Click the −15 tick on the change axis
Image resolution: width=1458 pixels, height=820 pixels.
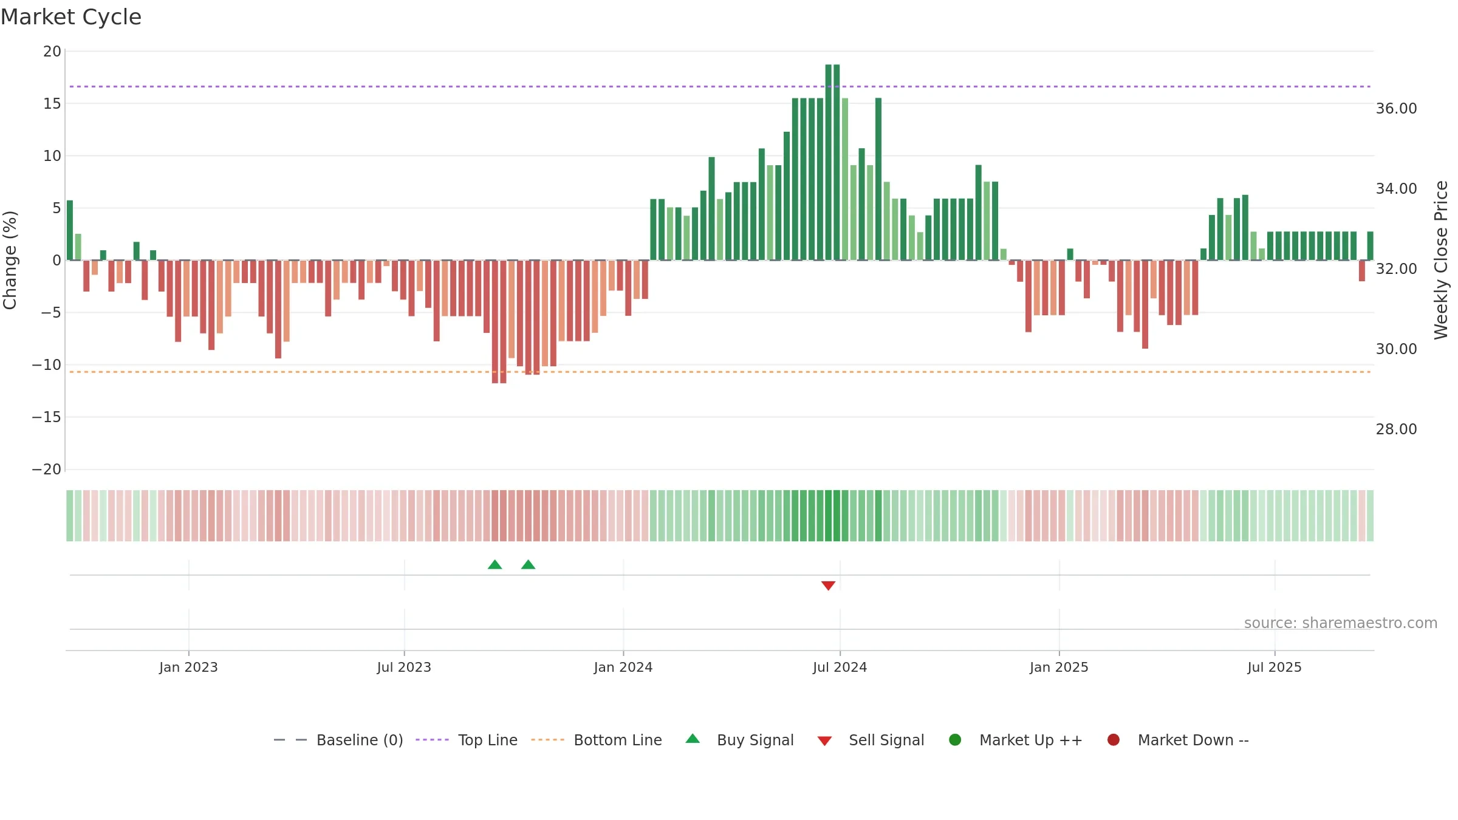pyautogui.click(x=47, y=417)
